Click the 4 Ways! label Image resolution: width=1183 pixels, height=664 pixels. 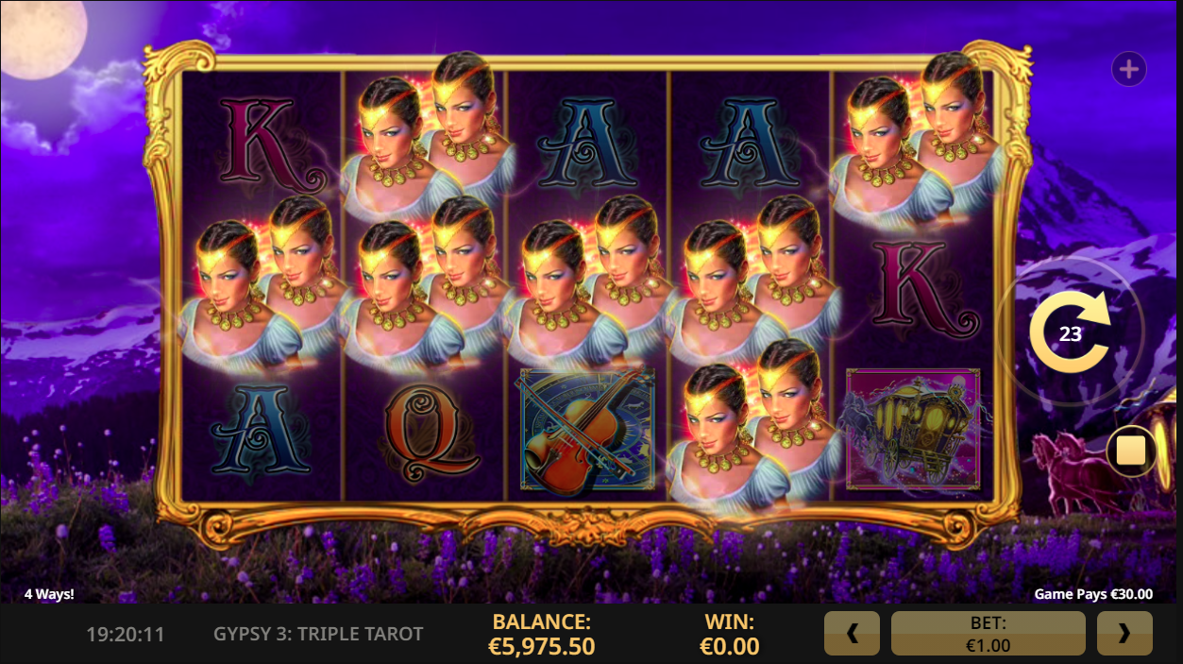(49, 594)
